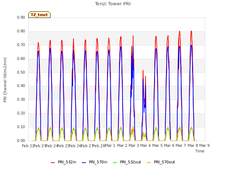The width and height of the screenshot is (226, 169).
Task: Click the x-axis Time label
Action: pos(200,151)
